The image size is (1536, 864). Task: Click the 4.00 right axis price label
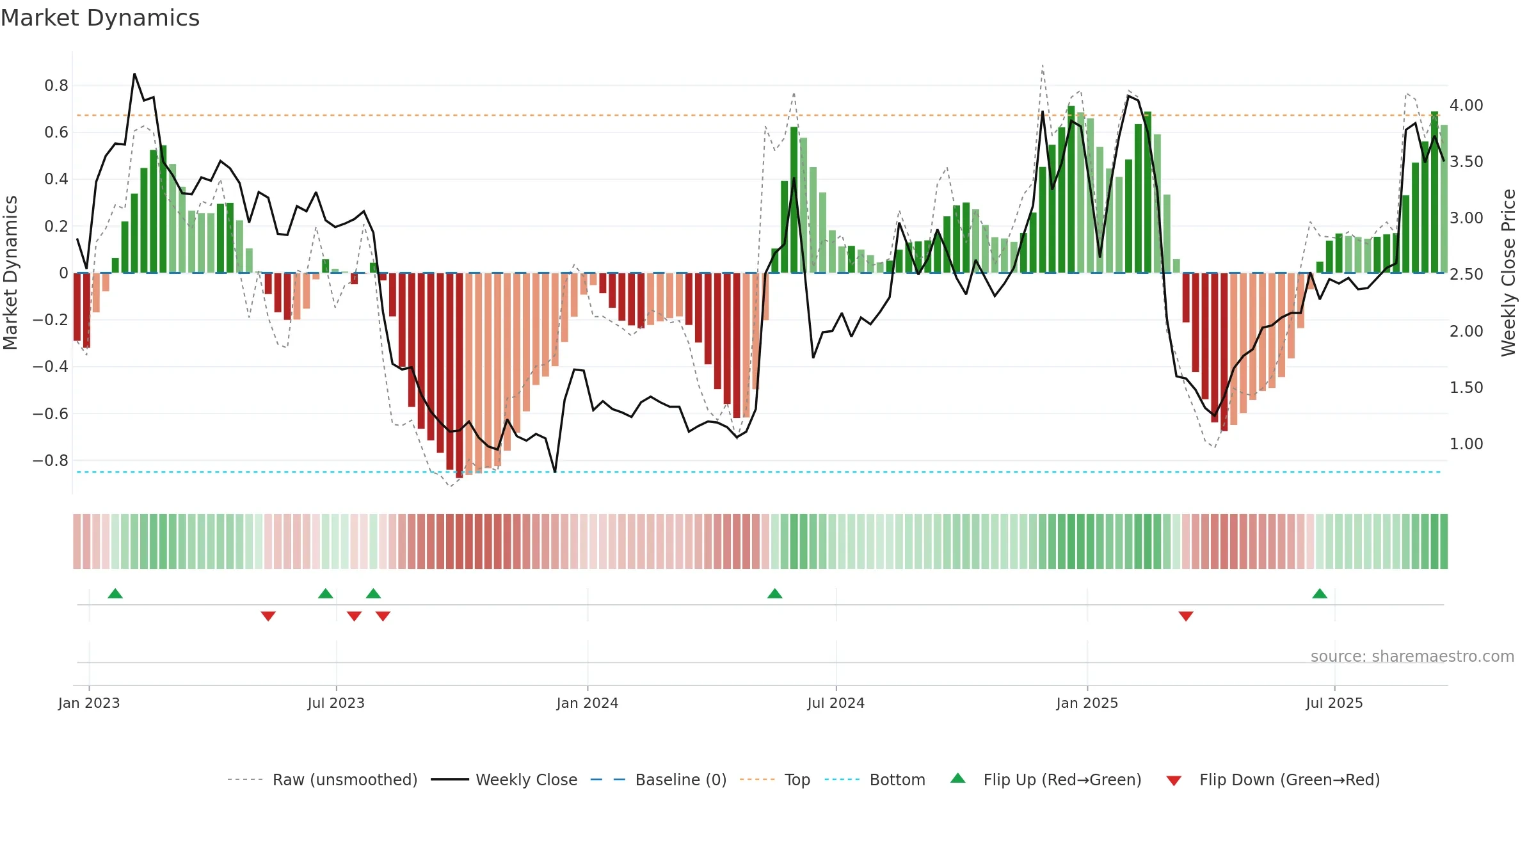coord(1466,105)
